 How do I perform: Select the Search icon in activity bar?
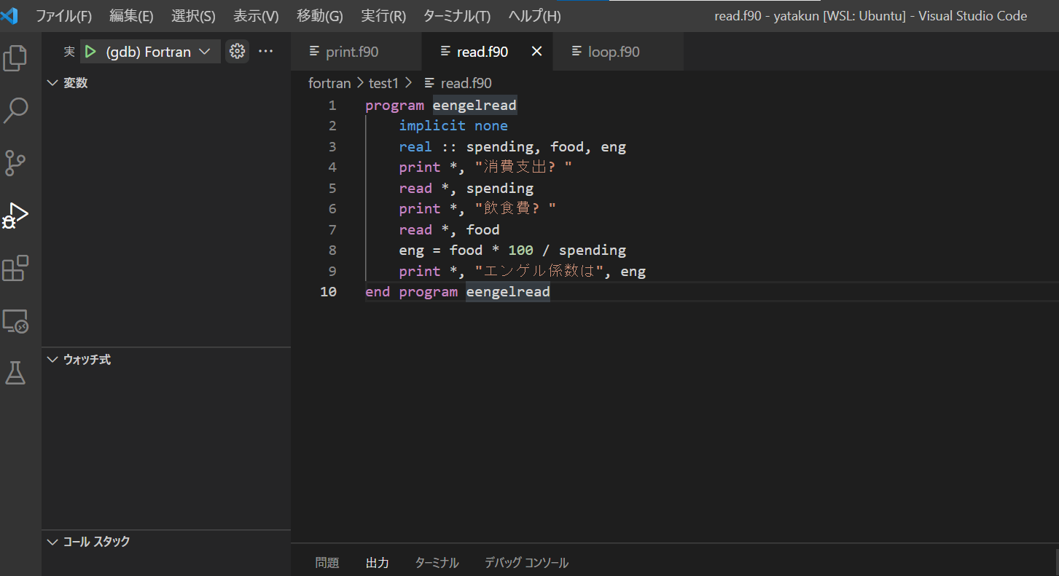click(15, 110)
